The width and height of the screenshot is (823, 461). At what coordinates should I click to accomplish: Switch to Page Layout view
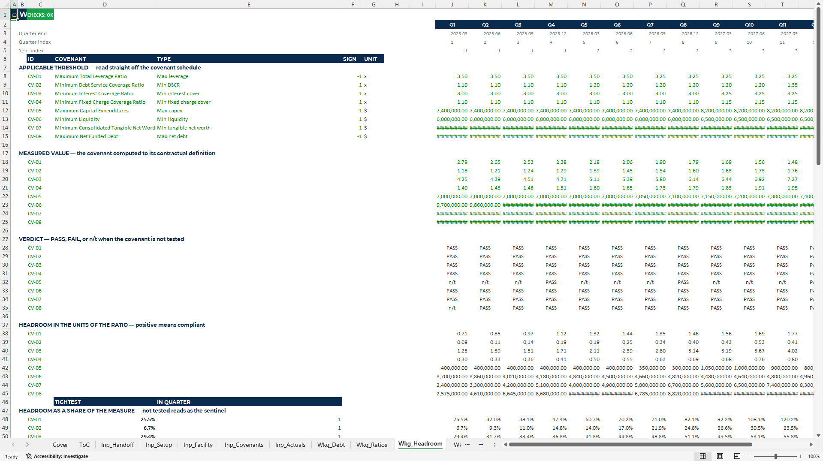720,456
